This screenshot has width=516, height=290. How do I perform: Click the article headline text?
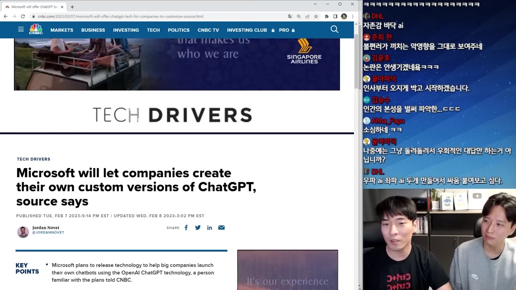pyautogui.click(x=136, y=187)
